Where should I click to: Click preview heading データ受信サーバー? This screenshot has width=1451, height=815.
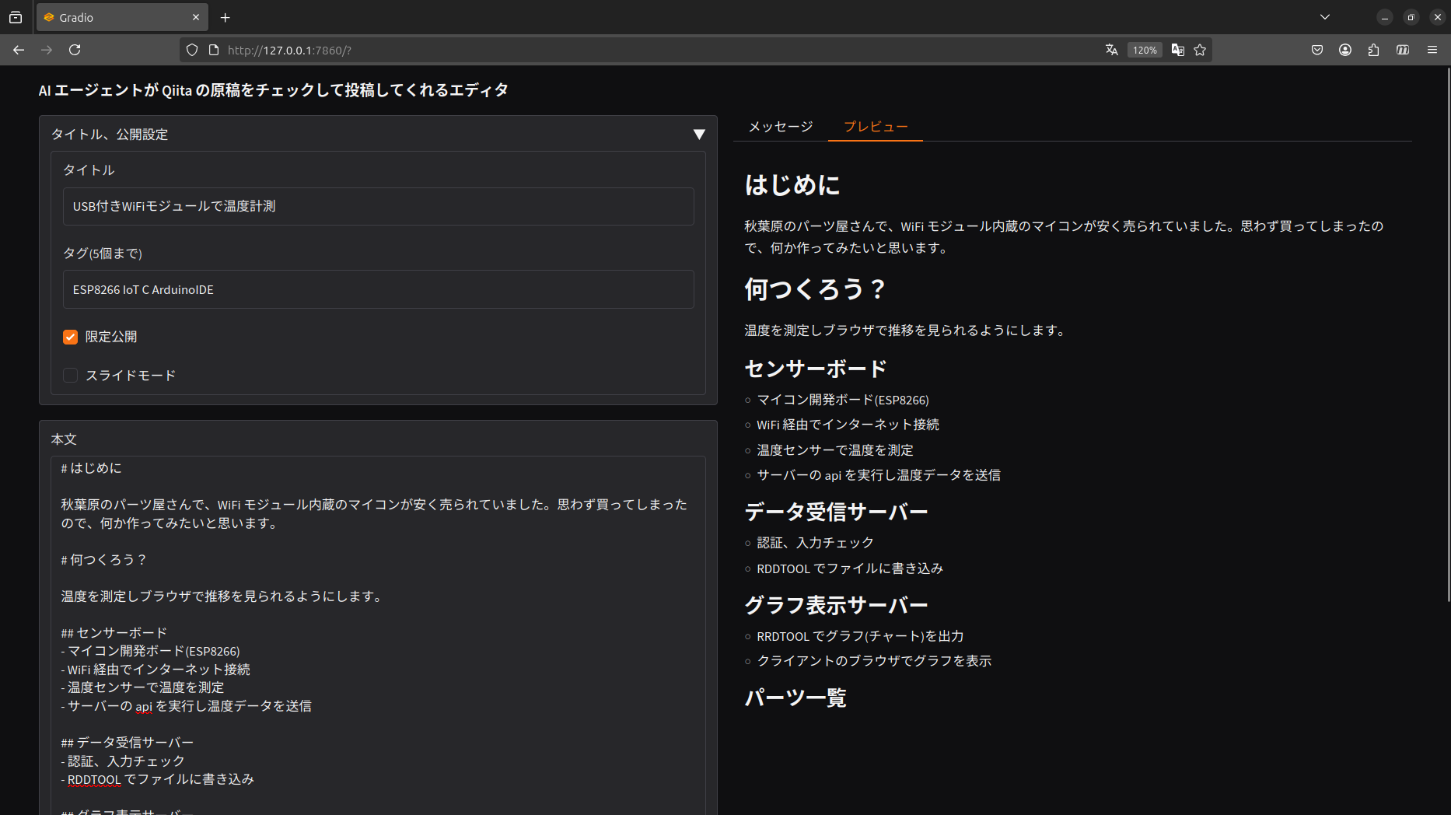pyautogui.click(x=836, y=512)
